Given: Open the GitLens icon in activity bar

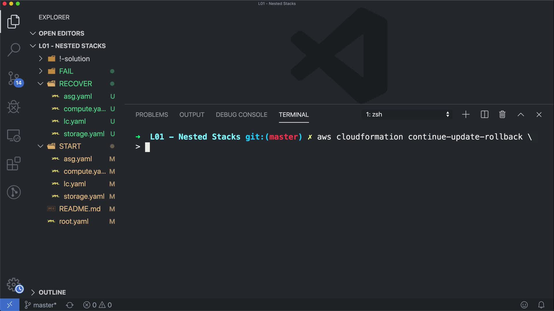Looking at the screenshot, I should coord(14,192).
